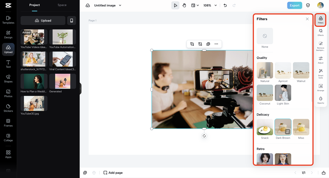The width and height of the screenshot is (329, 178).
Task: Click Add page button
Action: pyautogui.click(x=113, y=173)
